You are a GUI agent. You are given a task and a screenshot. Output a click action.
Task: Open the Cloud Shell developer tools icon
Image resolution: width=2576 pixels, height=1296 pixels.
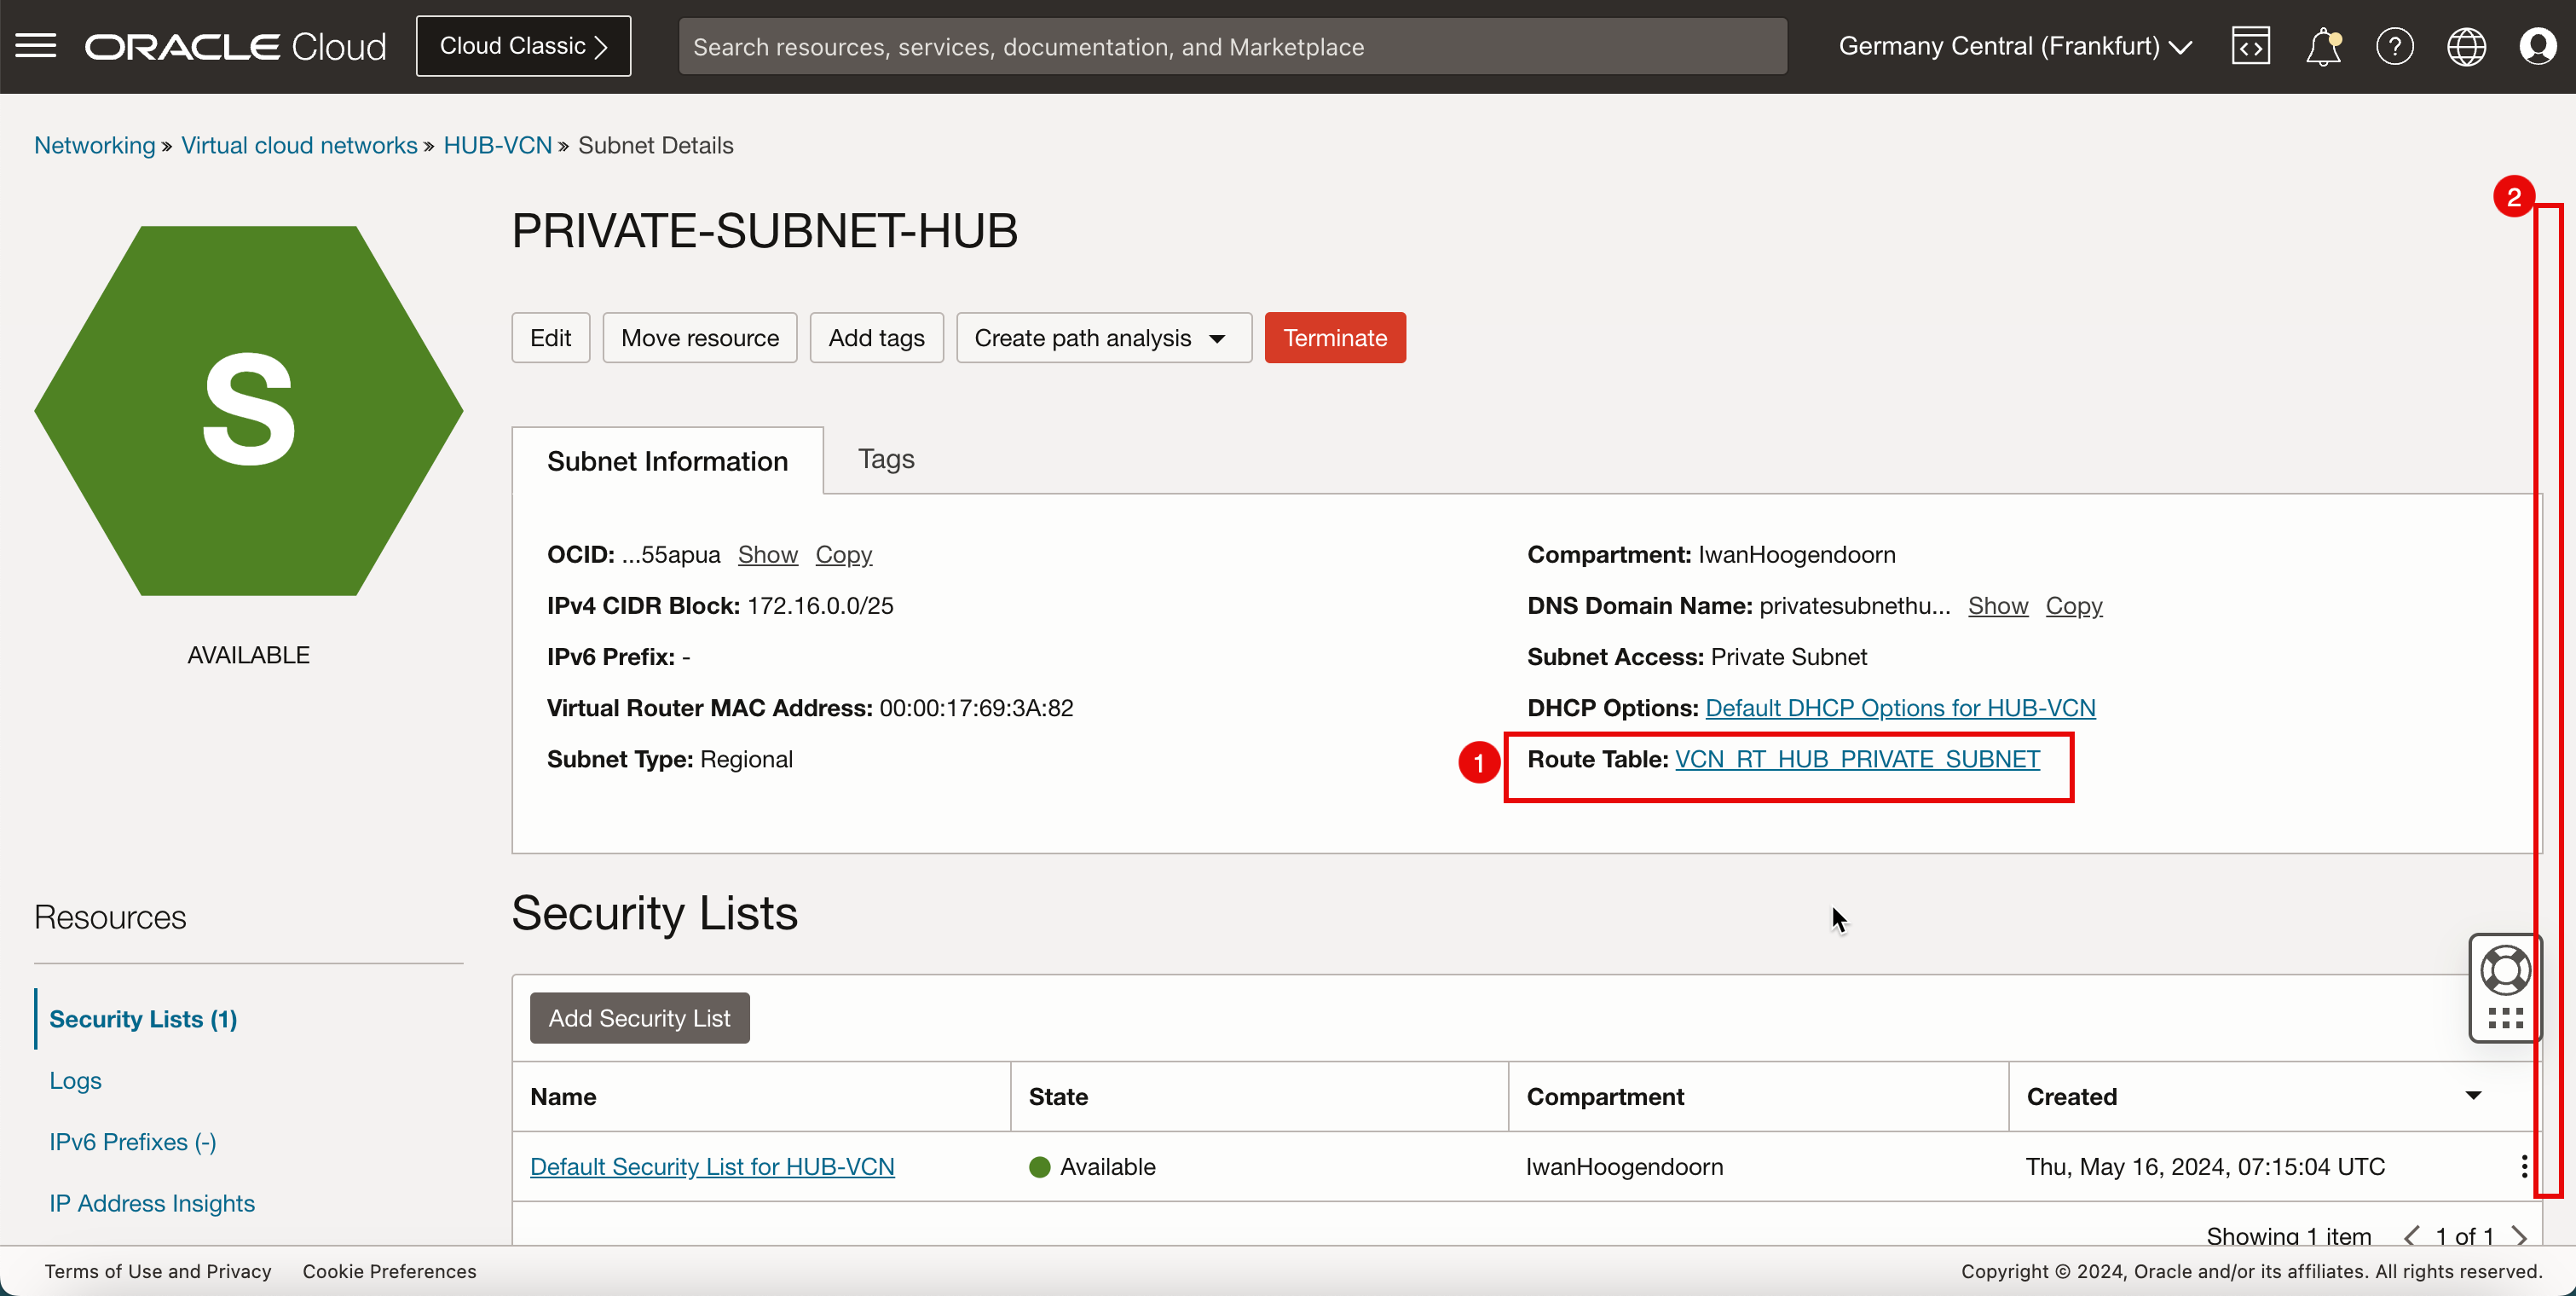(x=2250, y=46)
